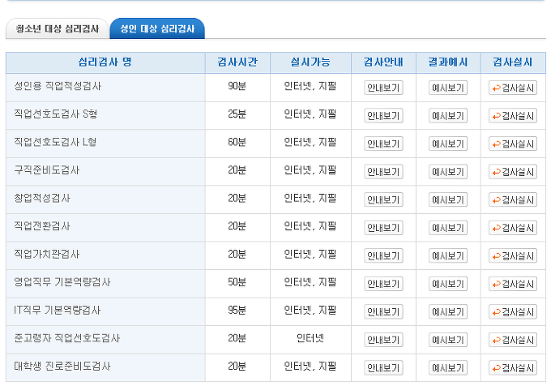The width and height of the screenshot is (551, 386).
Task: Switch to 청소년 대상 심리검사 tab
Action: click(x=58, y=28)
